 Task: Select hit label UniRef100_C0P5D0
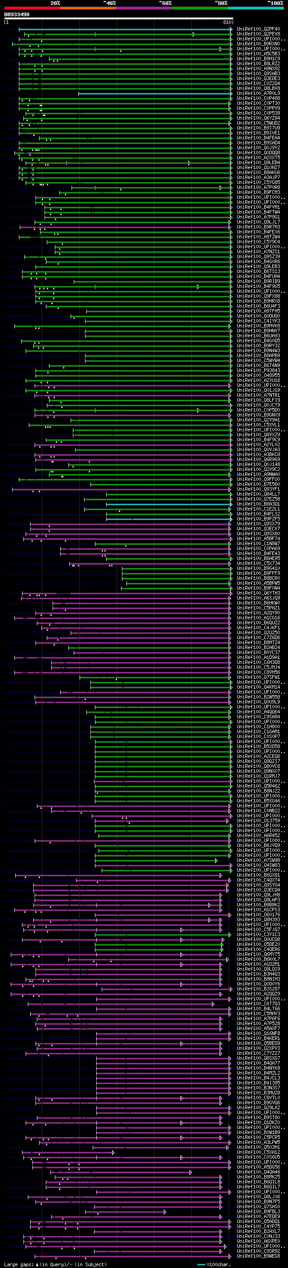258,409
